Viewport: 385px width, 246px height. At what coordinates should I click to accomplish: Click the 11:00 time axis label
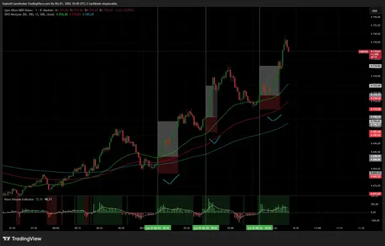(317, 228)
